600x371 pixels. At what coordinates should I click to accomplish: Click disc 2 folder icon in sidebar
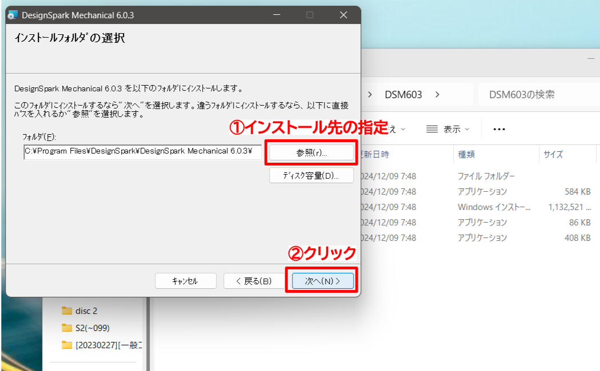tap(67, 310)
